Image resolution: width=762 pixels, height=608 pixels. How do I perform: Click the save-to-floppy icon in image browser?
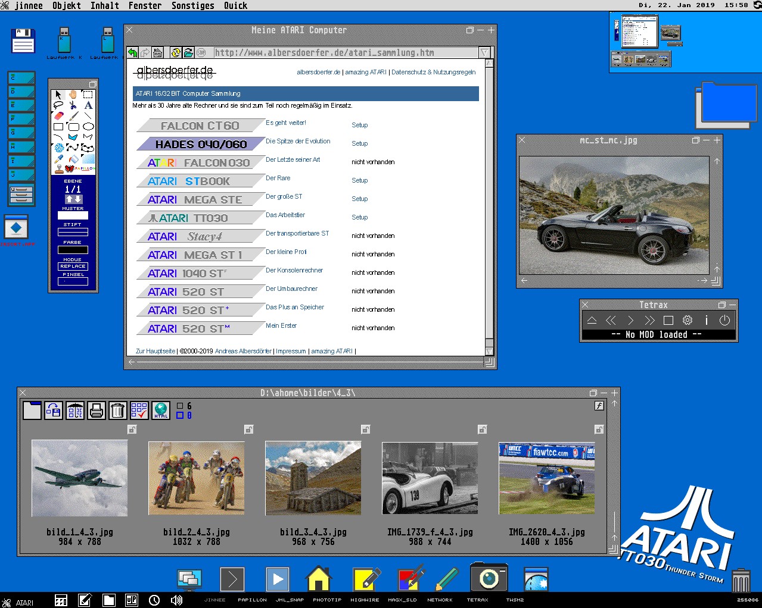pyautogui.click(x=53, y=410)
